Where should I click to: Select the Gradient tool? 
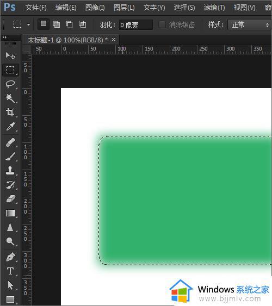[x=10, y=213]
